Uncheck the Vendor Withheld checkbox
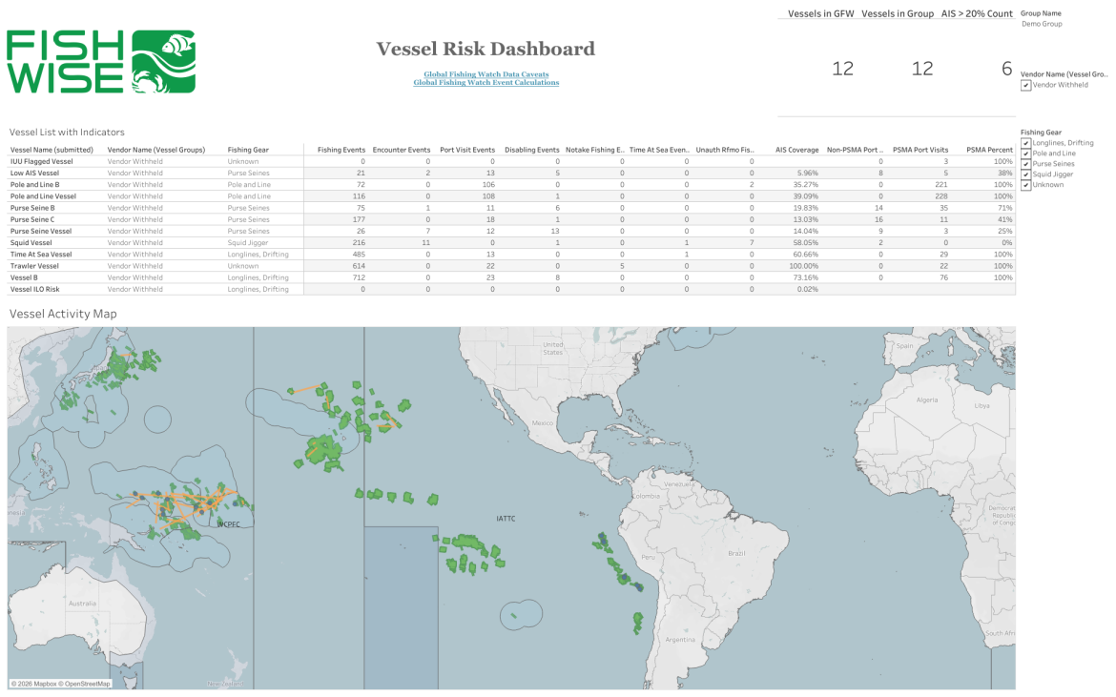This screenshot has width=1116, height=697. pos(1025,85)
